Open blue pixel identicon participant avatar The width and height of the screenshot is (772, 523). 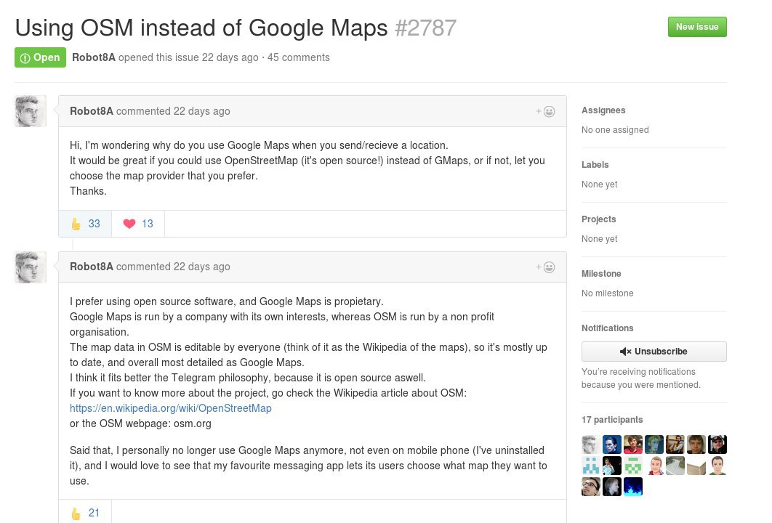pos(591,466)
